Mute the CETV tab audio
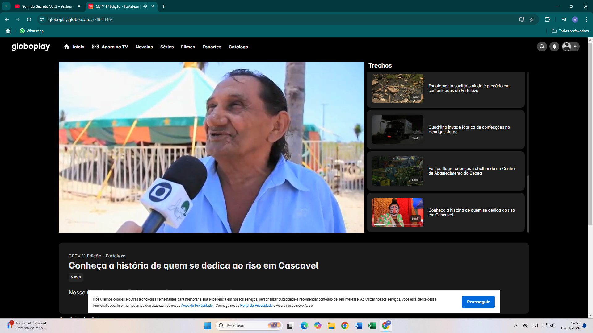Viewport: 593px width, 333px height. click(x=145, y=6)
